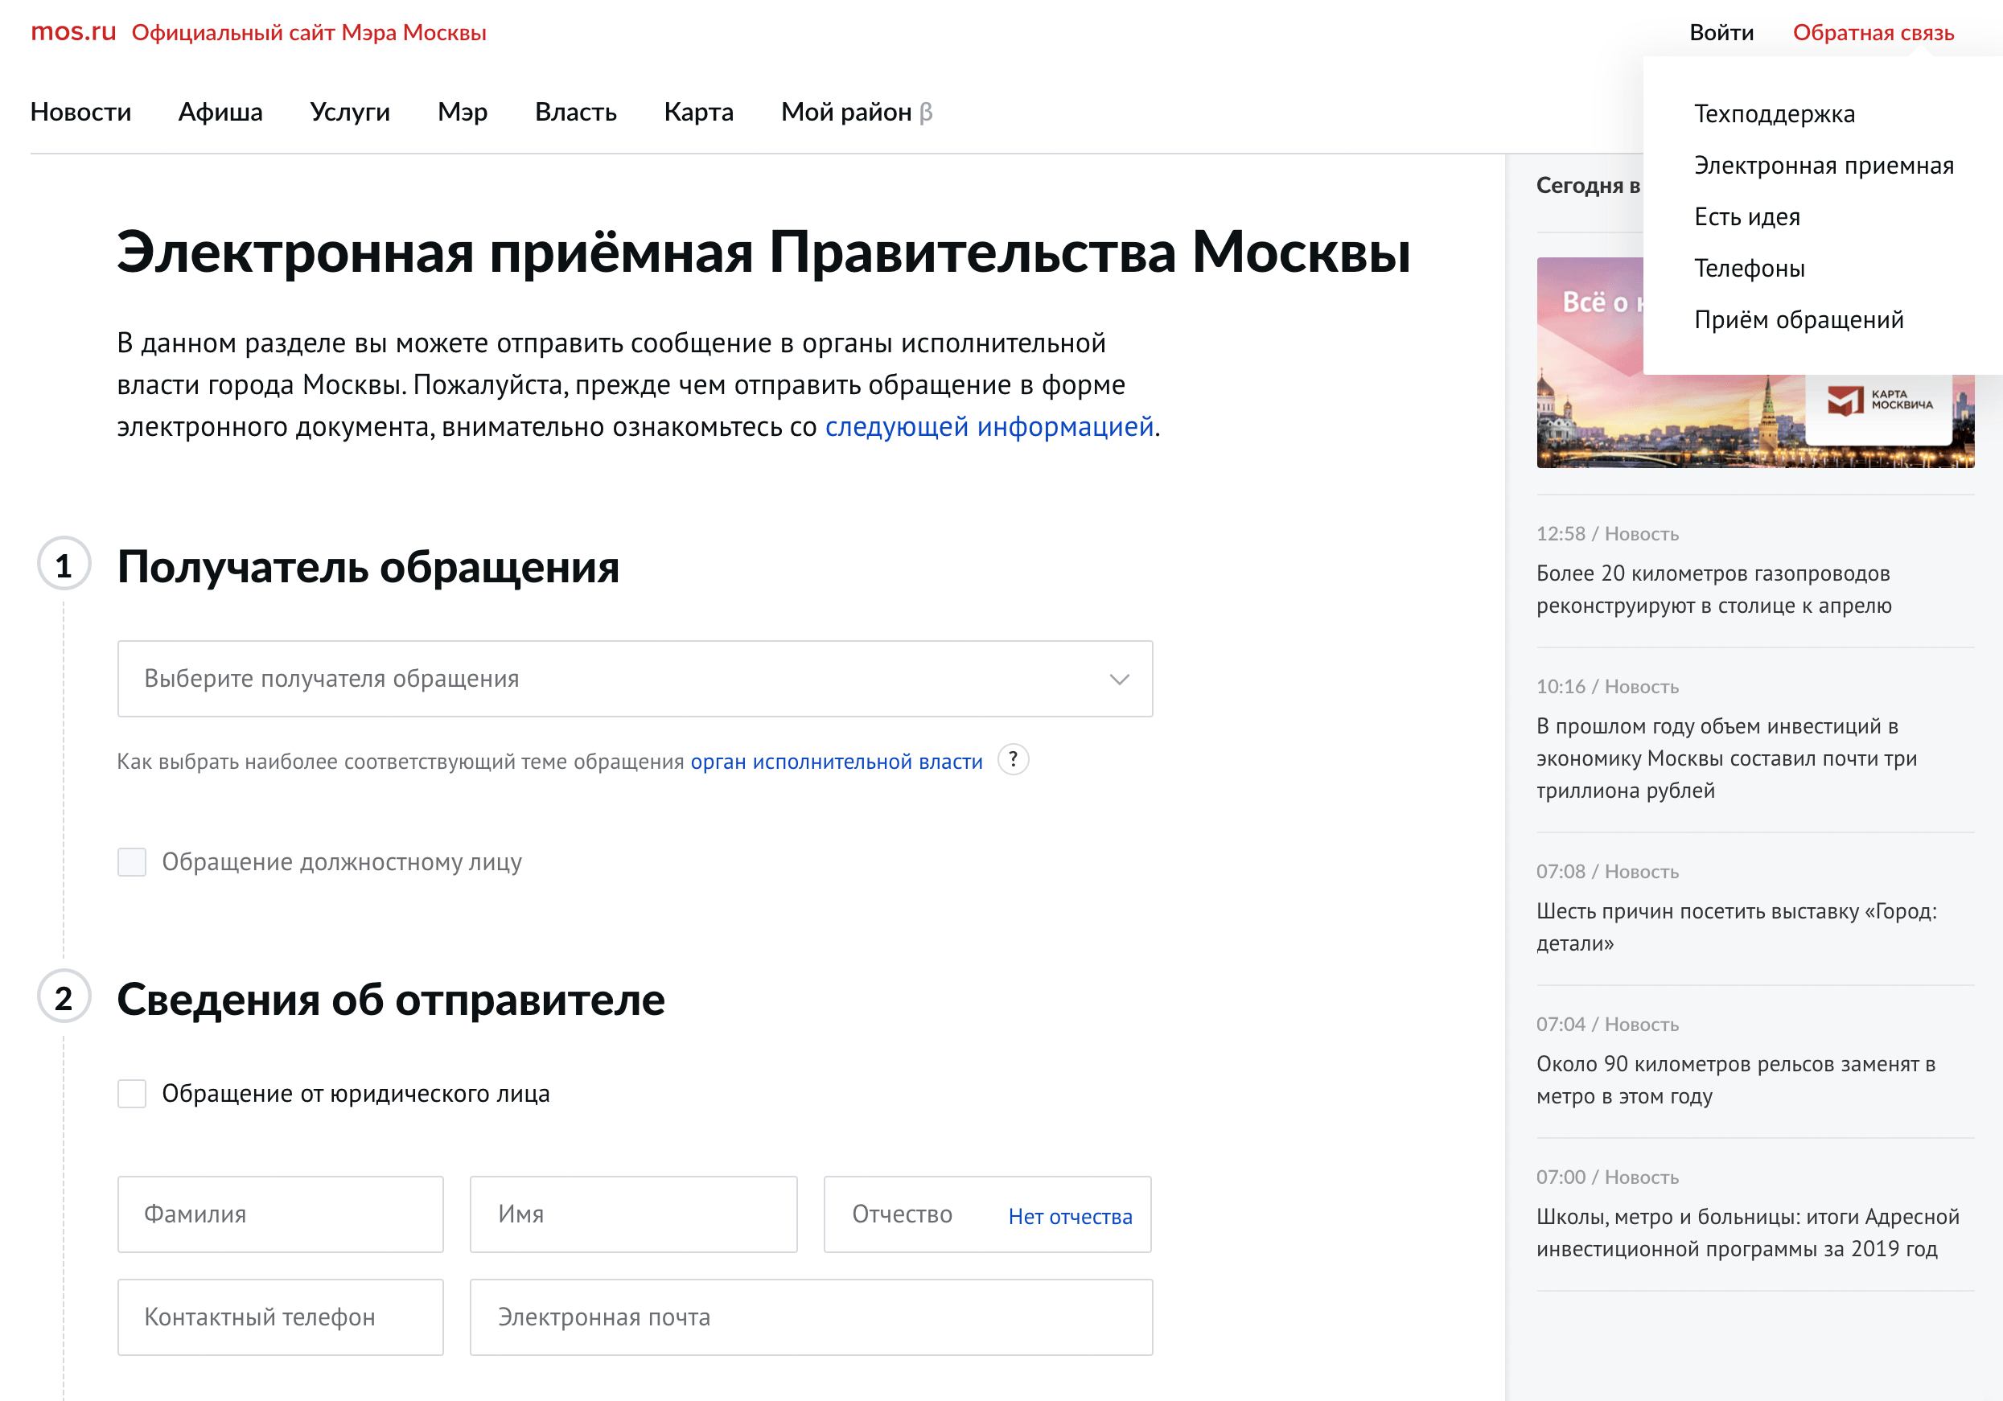Open the Выберите получателя обращения combo box
This screenshot has height=1401, width=2003.
point(611,679)
